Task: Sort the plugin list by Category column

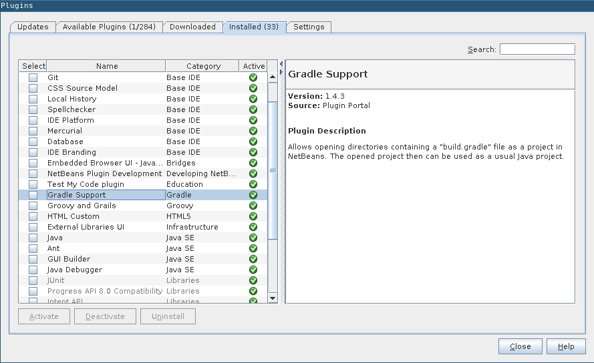Action: coord(202,66)
